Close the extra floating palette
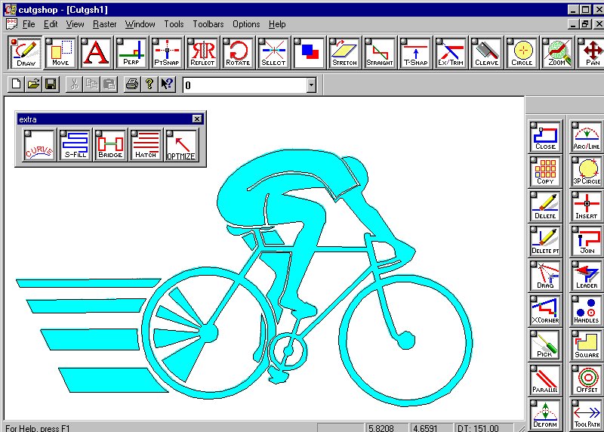Screen dimensions: 604x432 197,119
